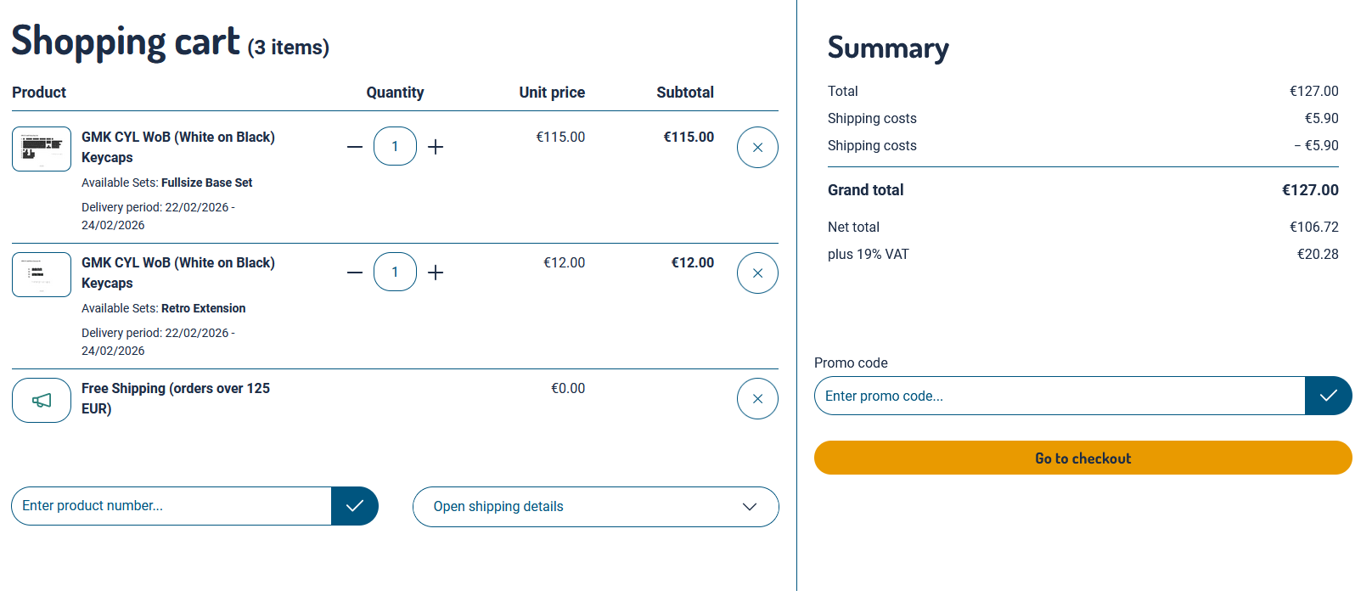Open the Fullsize Base Set thumbnail
Viewport: 1372px width, 596px height.
[42, 149]
